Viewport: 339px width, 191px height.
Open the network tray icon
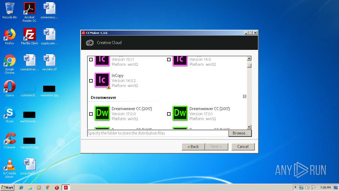point(301,188)
